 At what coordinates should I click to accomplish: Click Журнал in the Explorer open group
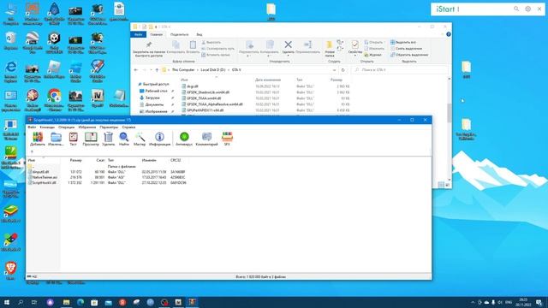tap(373, 55)
